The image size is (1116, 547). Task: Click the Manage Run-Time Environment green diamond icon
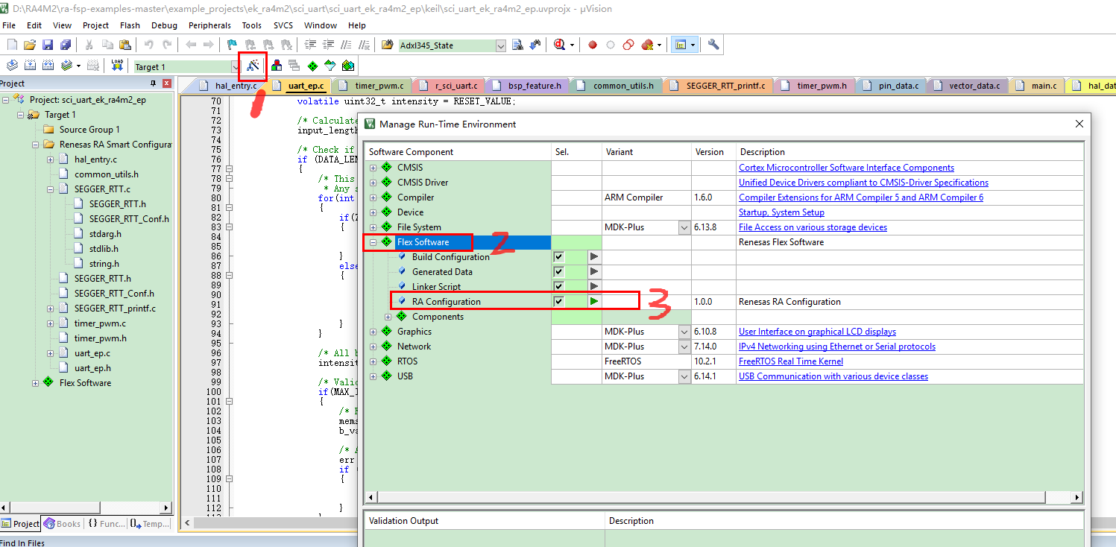click(x=312, y=66)
